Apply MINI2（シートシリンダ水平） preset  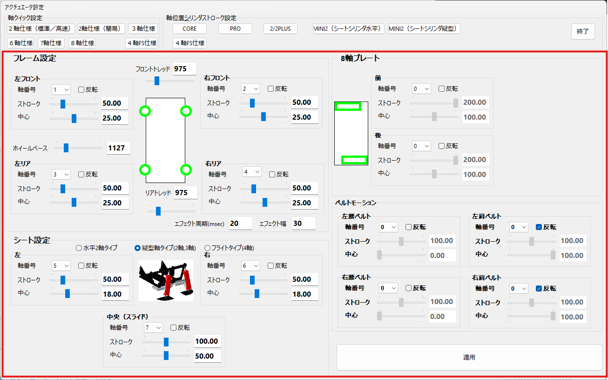pyautogui.click(x=349, y=29)
